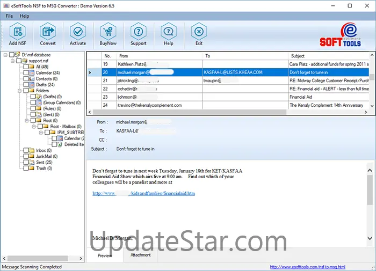Viewport: 376px width, 271px height.
Task: Select email row 22 from cchattin
Action: click(228, 89)
